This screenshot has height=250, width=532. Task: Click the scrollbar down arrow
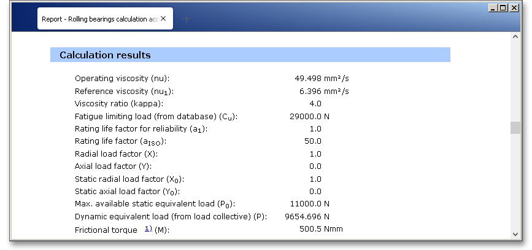(515, 233)
